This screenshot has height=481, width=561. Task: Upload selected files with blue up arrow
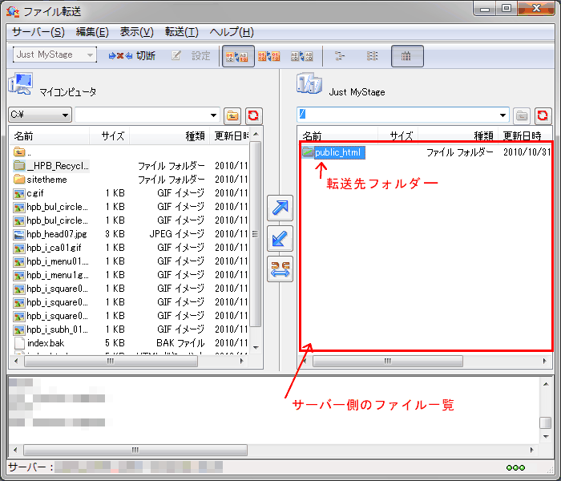[280, 208]
